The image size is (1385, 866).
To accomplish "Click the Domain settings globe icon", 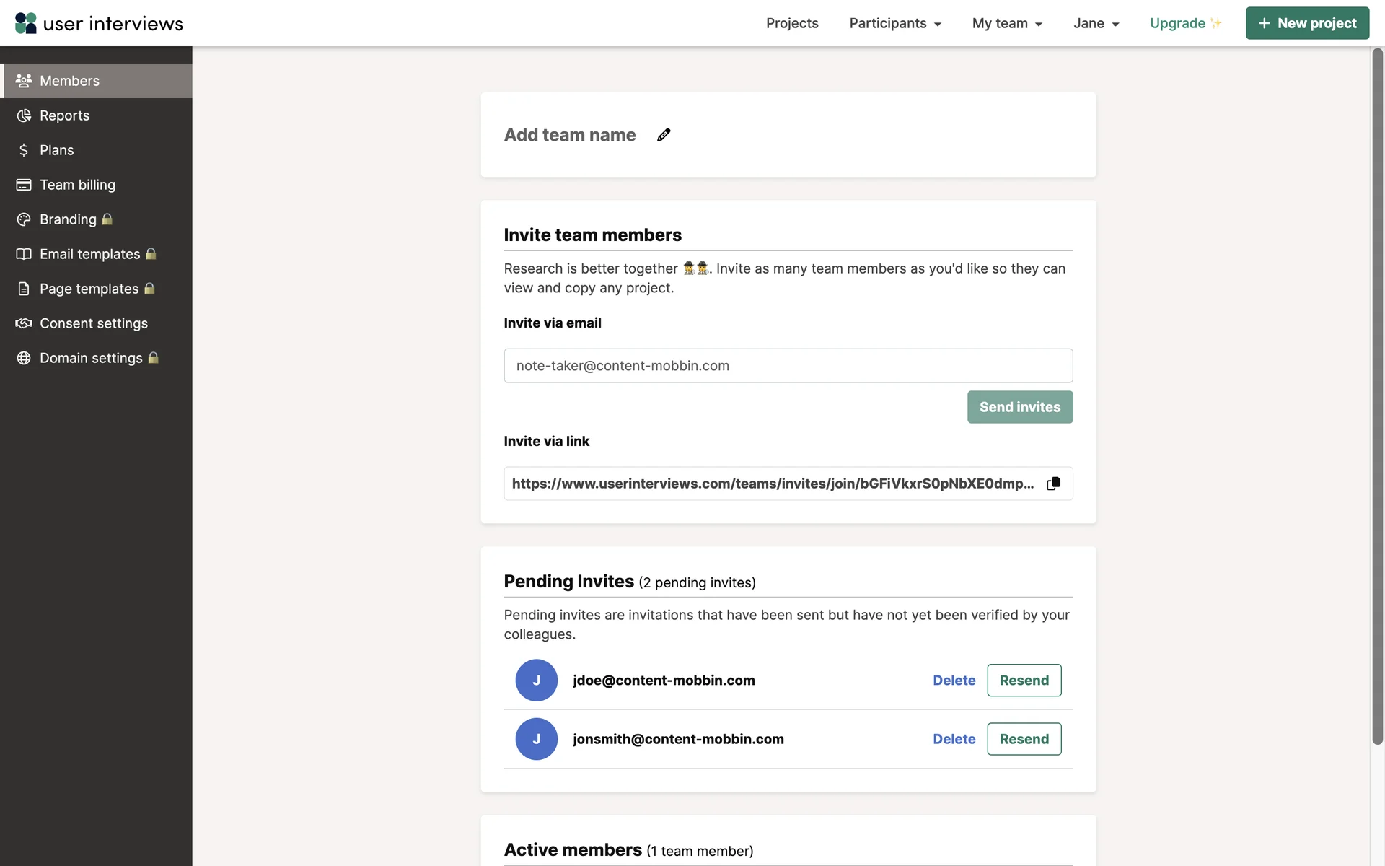I will (x=24, y=358).
